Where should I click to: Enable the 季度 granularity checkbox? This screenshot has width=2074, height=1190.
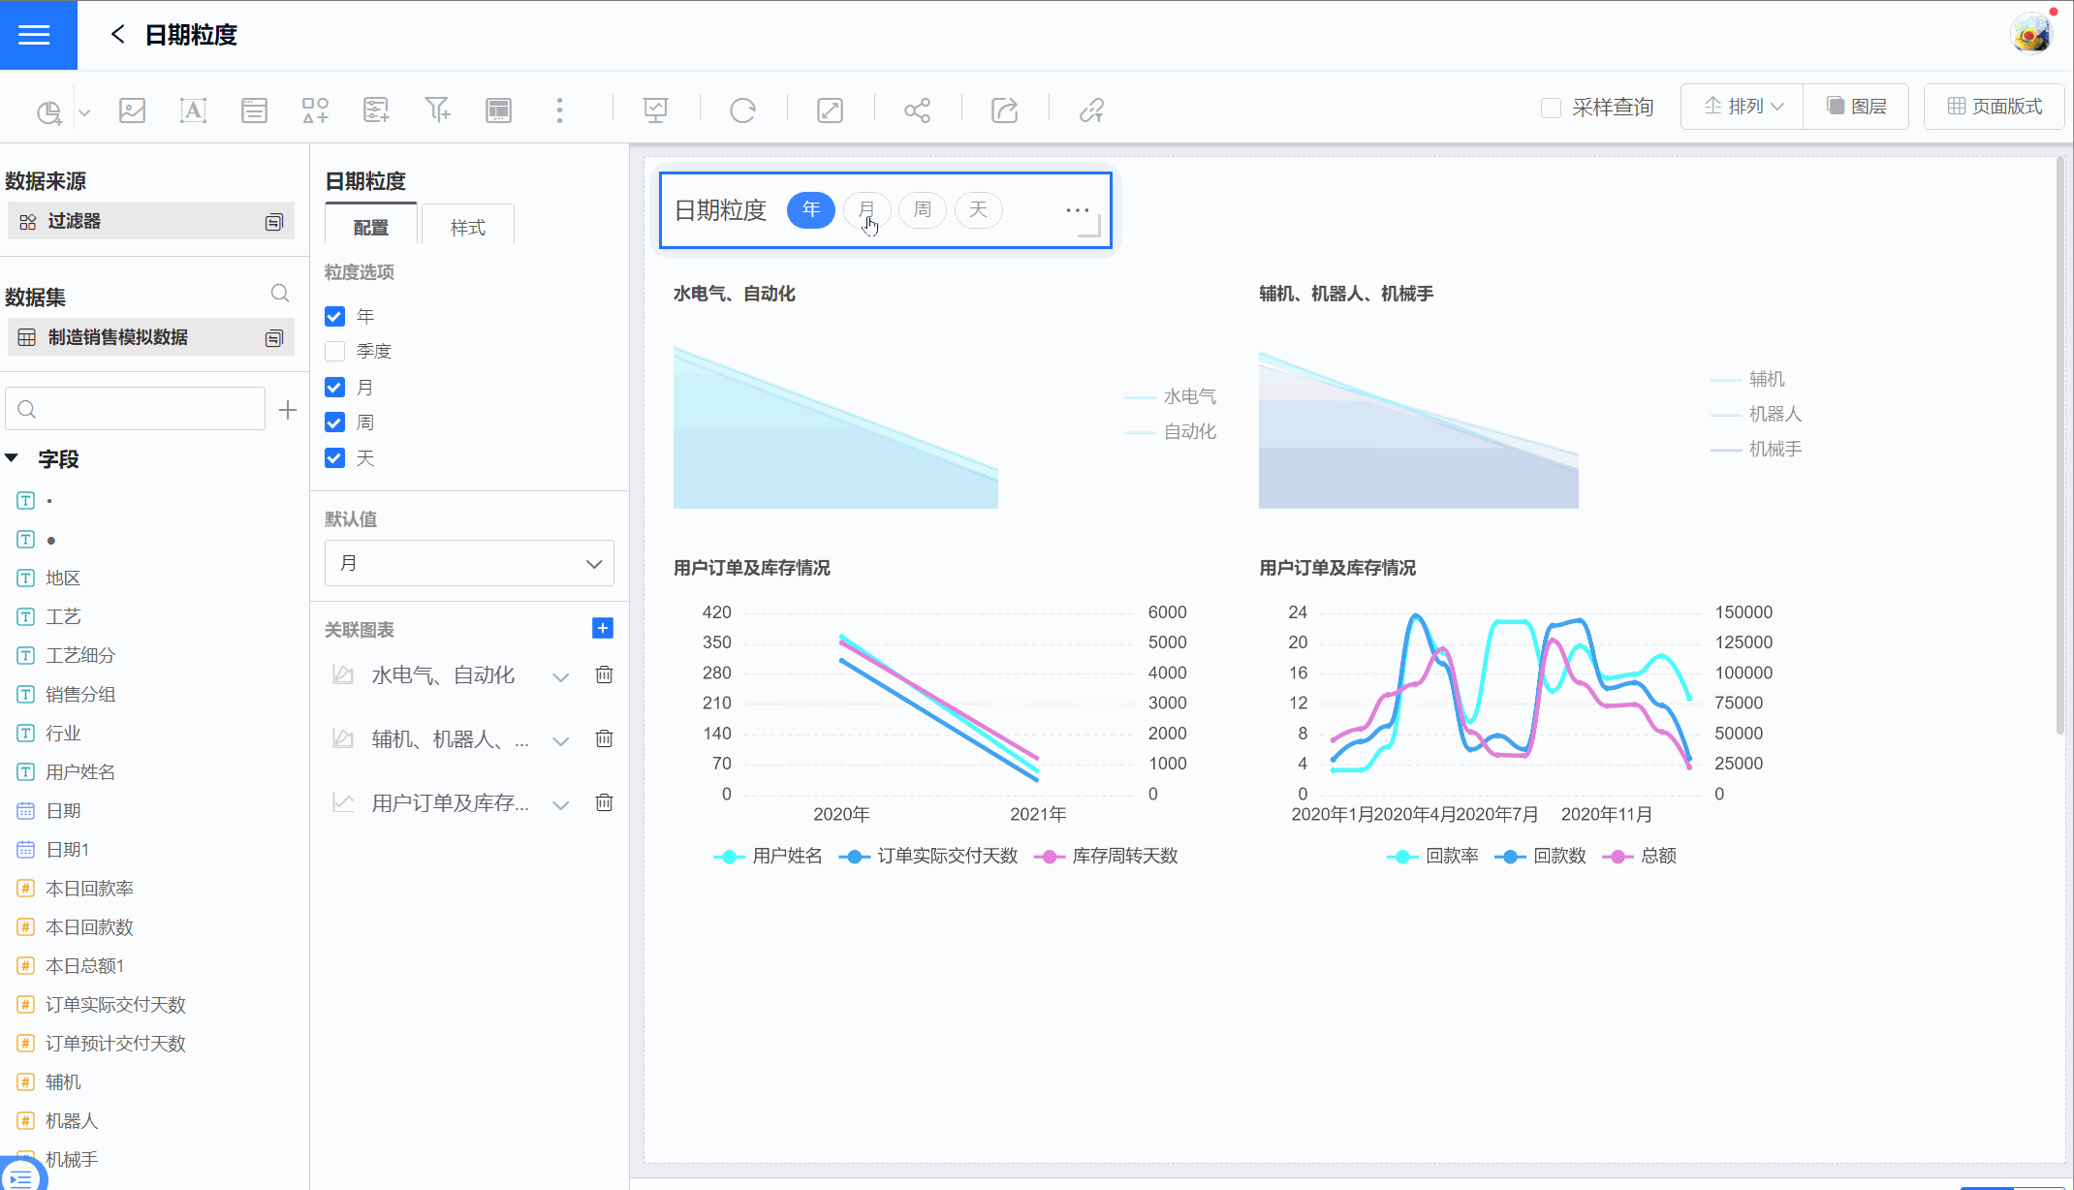point(334,351)
